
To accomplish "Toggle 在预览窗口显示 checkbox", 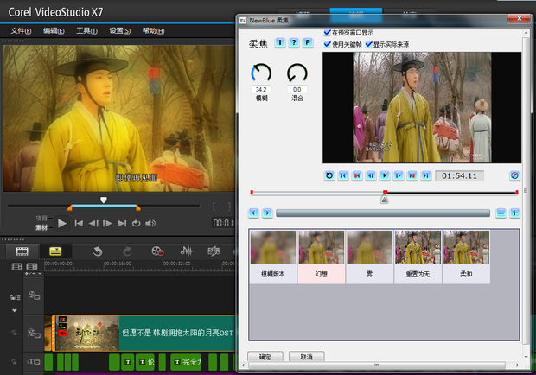I will pyautogui.click(x=328, y=33).
